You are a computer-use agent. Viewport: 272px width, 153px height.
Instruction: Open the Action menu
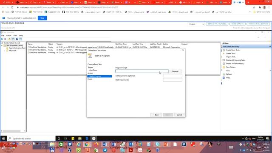point(8,36)
